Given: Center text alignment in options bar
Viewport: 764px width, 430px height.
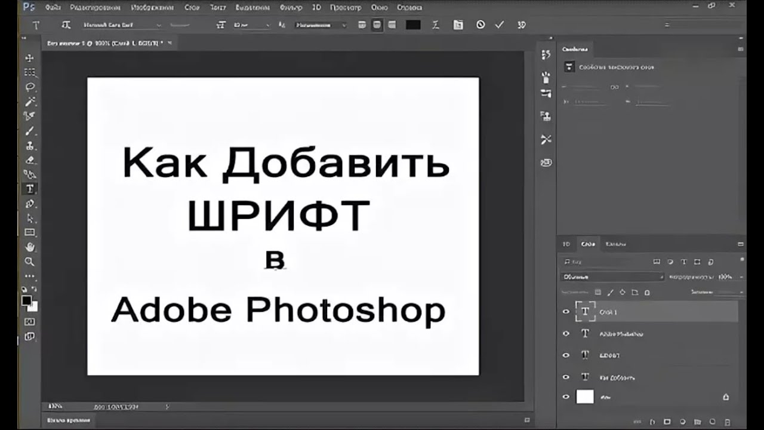Looking at the screenshot, I should (377, 25).
